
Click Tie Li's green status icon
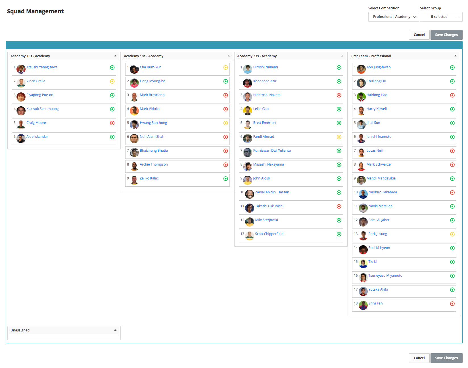click(x=452, y=262)
